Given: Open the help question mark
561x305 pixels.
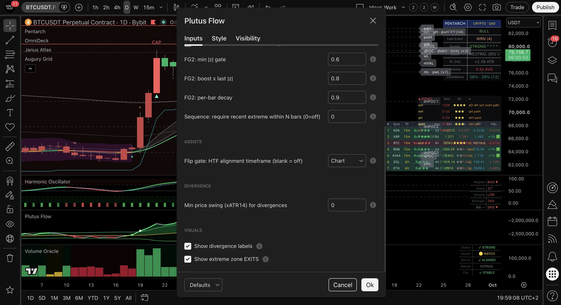Looking at the screenshot, I should pyautogui.click(x=552, y=296).
